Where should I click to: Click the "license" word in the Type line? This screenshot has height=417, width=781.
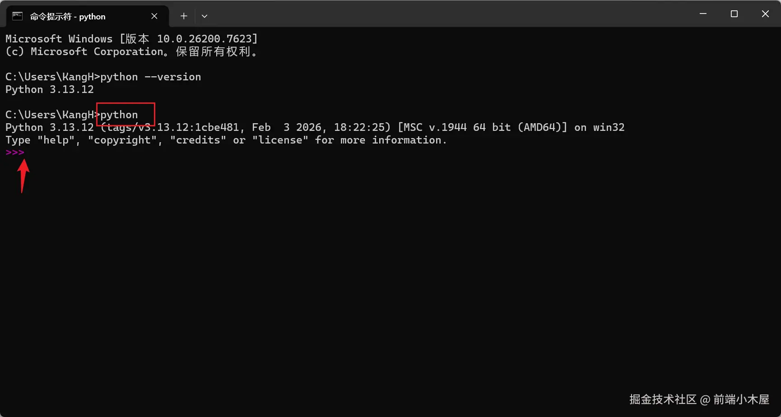[x=280, y=140]
